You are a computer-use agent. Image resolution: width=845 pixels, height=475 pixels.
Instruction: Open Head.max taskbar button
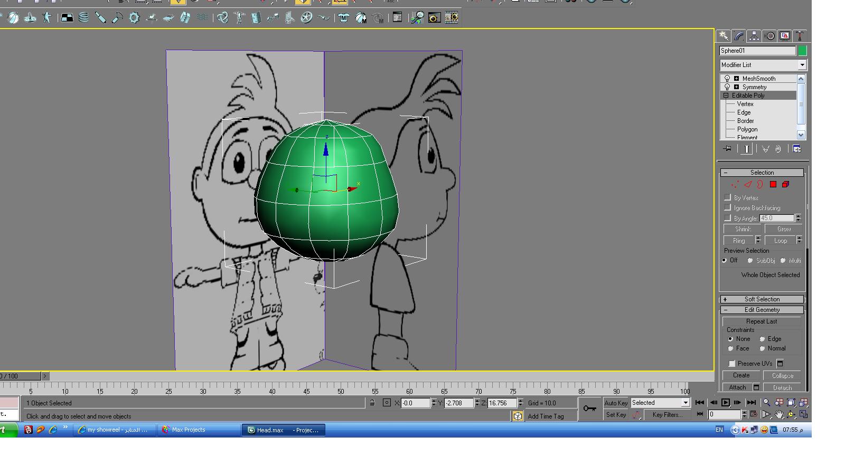pyautogui.click(x=284, y=430)
